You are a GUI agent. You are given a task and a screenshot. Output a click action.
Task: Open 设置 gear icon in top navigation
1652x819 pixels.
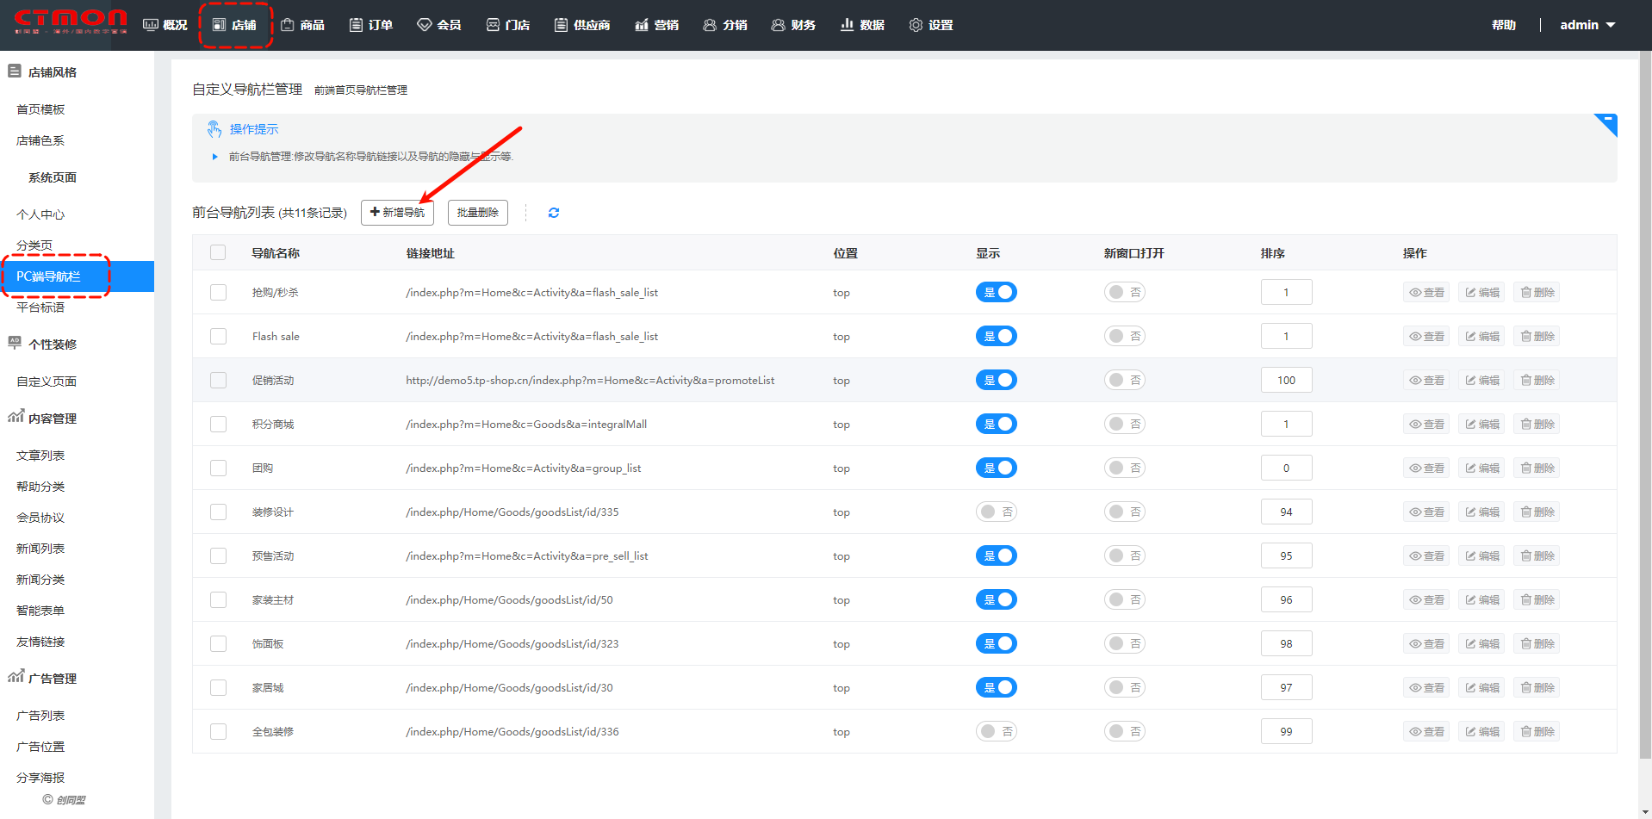click(916, 25)
